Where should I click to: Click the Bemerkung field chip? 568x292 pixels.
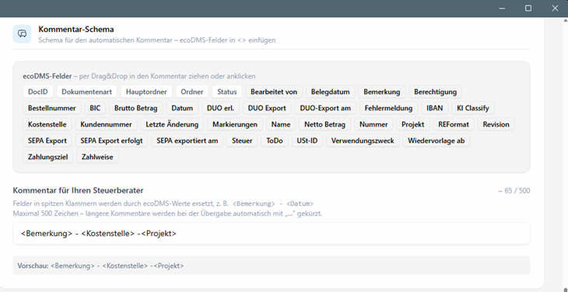tap(382, 92)
